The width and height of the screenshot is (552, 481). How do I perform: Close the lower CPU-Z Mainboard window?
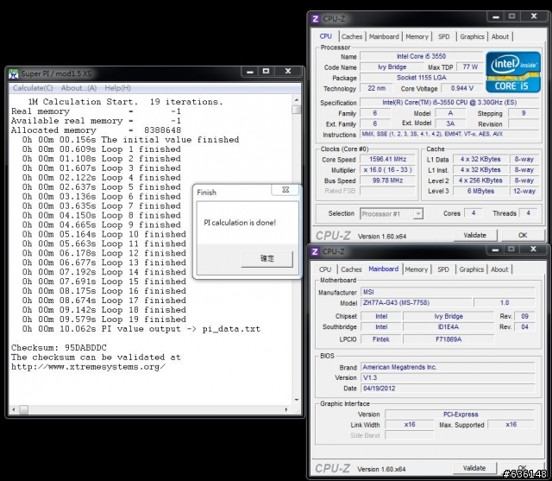[x=533, y=250]
